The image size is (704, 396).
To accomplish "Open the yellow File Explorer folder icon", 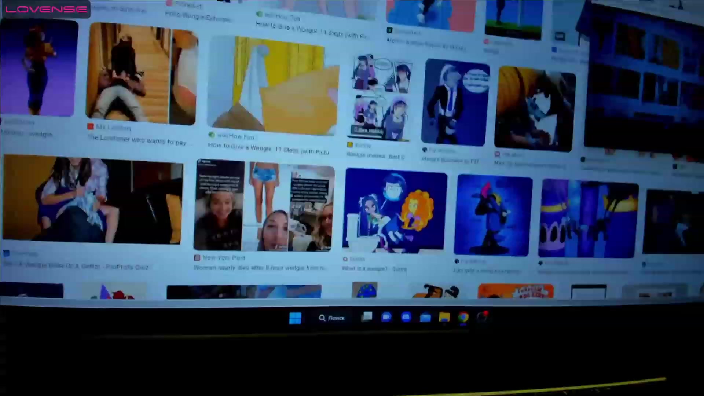I will pyautogui.click(x=444, y=317).
